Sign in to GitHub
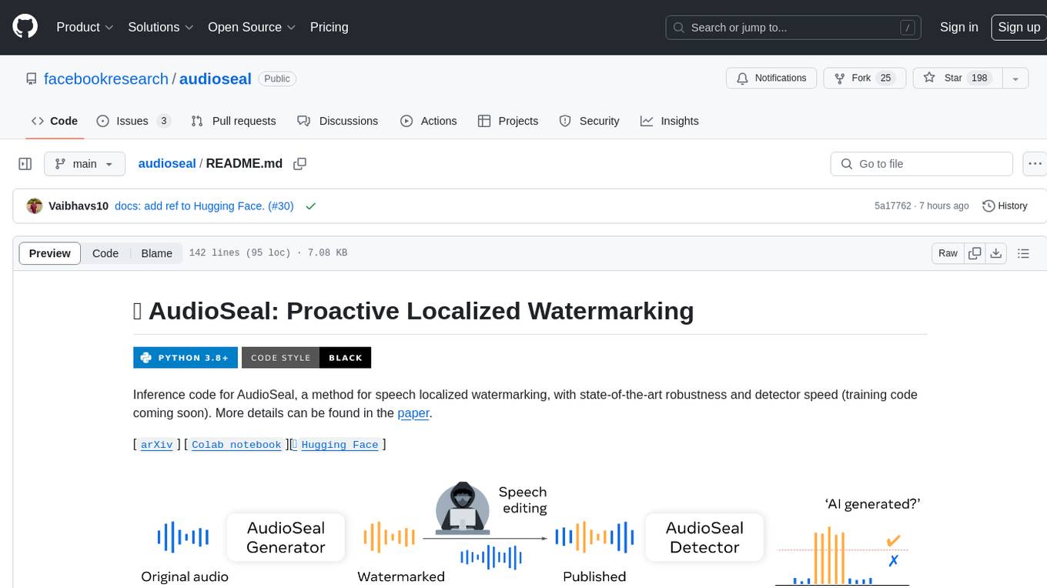 [x=958, y=27]
